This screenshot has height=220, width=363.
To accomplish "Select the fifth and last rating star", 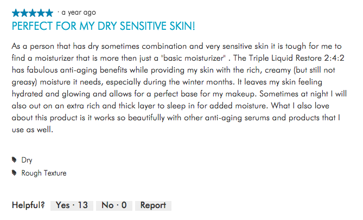I will 49,12.
